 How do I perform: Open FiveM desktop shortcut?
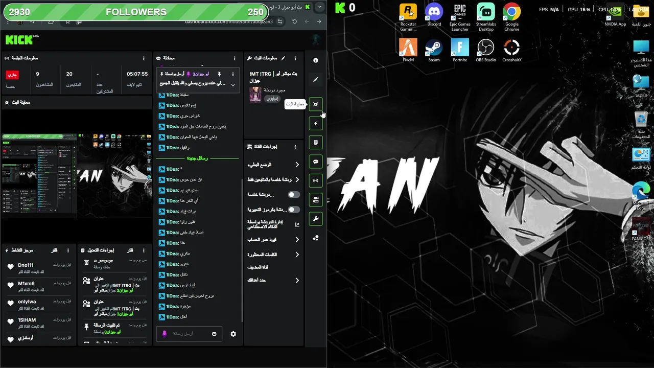(x=408, y=51)
